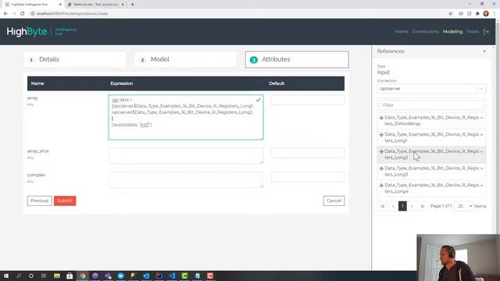Expand the Registers_Long2 reference chevron

[x=481, y=151]
